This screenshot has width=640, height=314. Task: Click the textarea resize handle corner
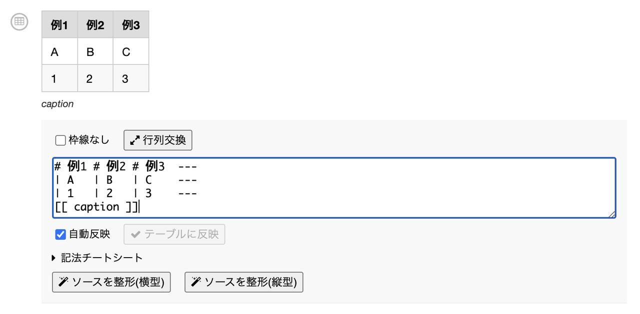coord(611,214)
